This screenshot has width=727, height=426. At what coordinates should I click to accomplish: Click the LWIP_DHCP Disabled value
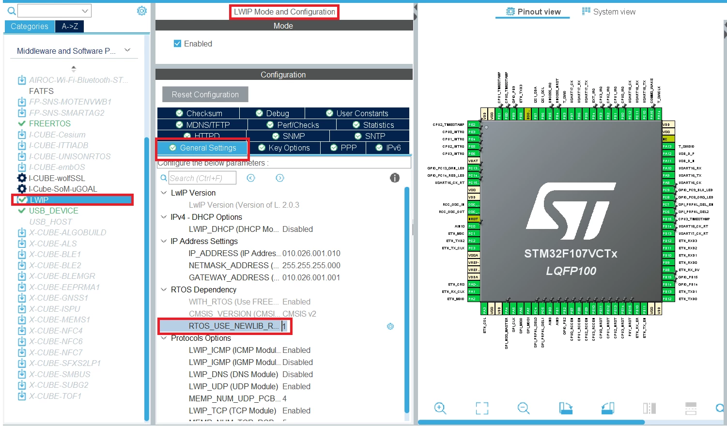tap(297, 229)
